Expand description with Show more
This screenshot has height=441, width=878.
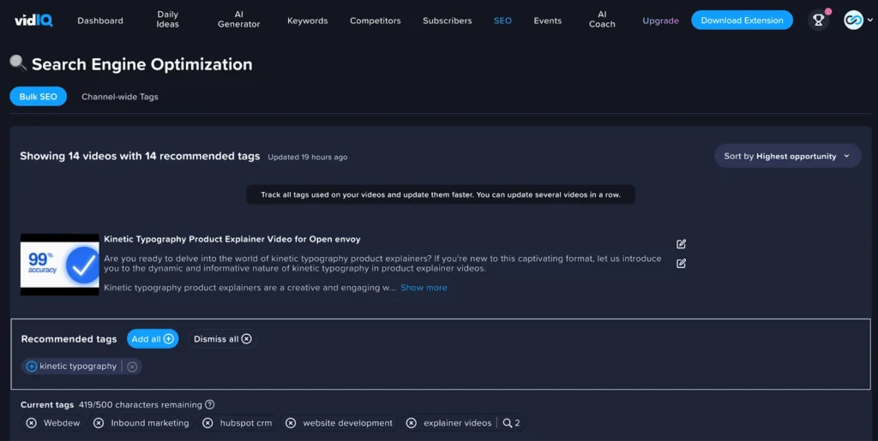pos(424,288)
